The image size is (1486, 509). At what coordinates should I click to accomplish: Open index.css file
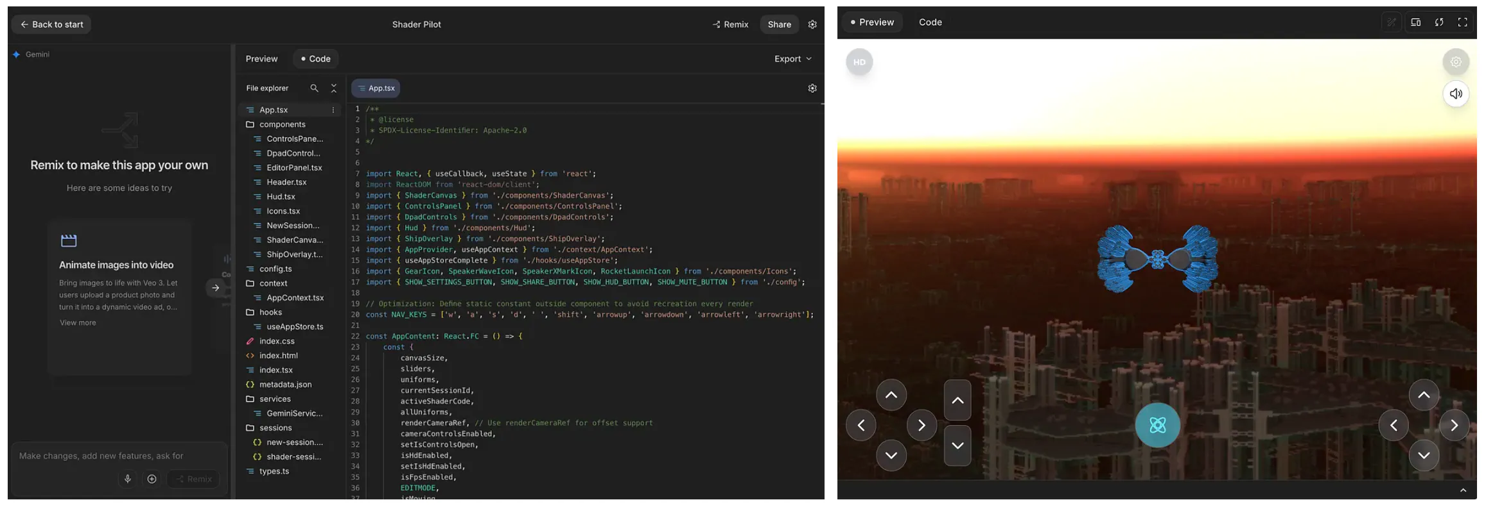[x=277, y=341]
